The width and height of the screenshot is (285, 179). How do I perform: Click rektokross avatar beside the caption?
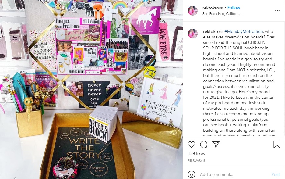193,33
